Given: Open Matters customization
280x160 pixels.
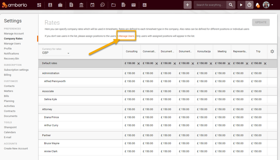Looking at the screenshot, I should (9, 91).
